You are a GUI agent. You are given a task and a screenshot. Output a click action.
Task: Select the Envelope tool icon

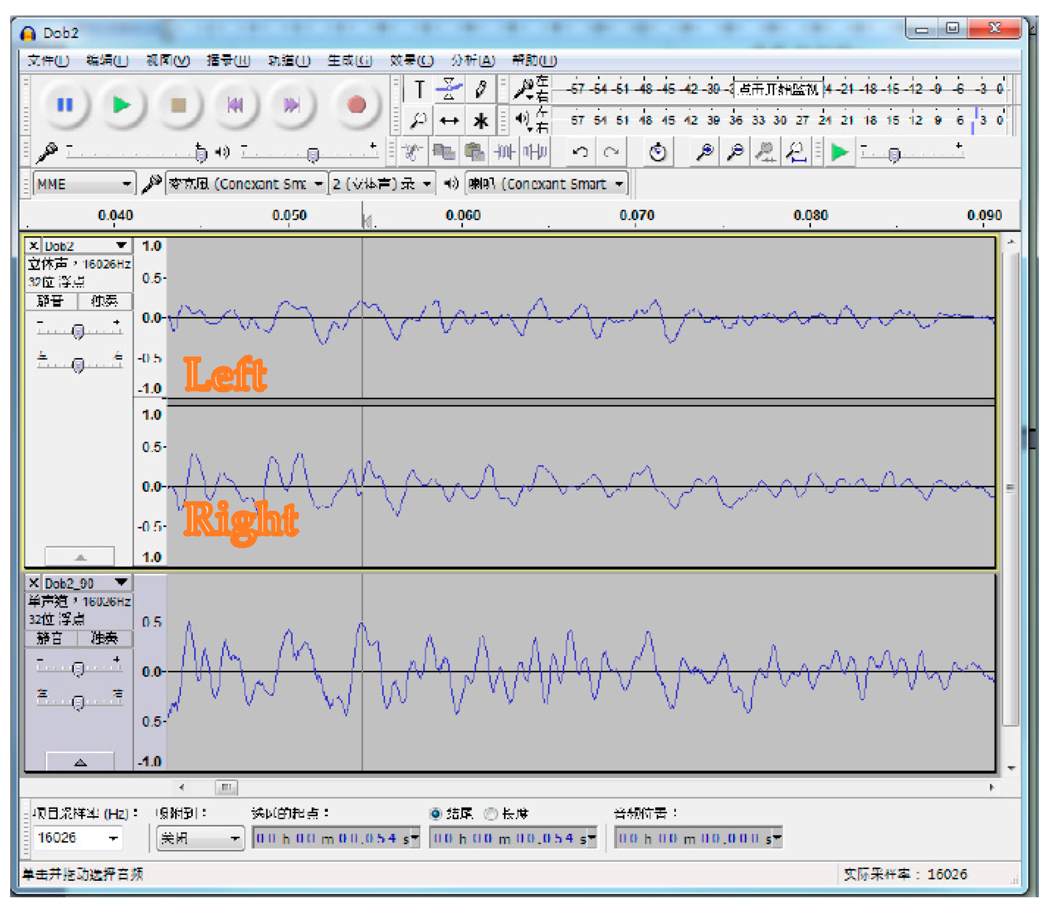pos(449,89)
